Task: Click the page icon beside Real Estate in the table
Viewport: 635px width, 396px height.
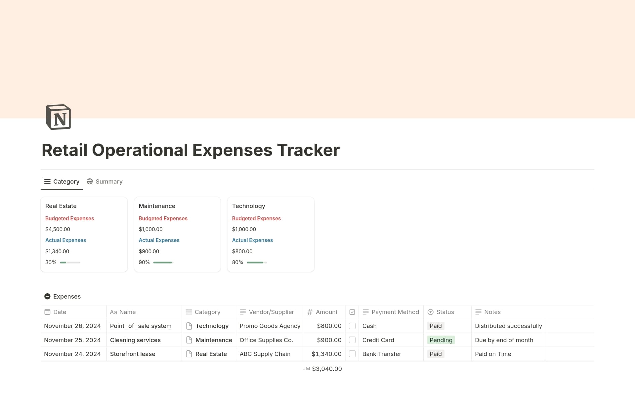Action: [x=189, y=354]
